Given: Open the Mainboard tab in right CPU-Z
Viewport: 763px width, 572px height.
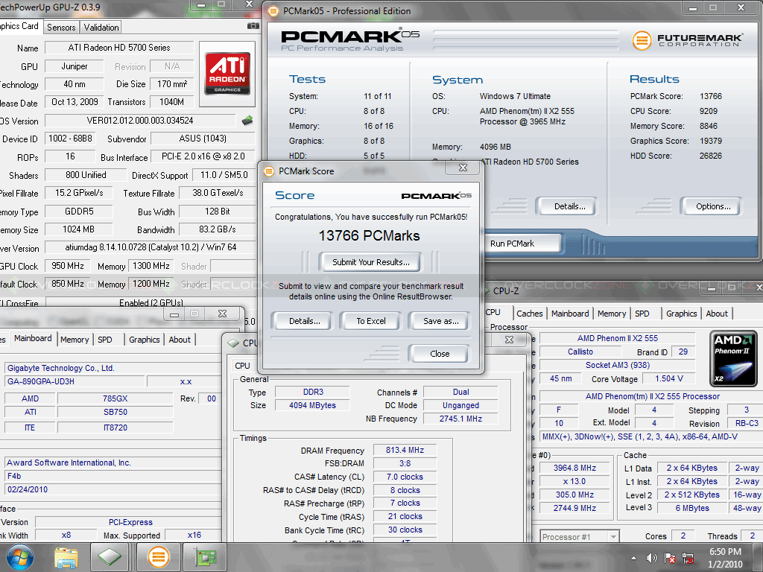Looking at the screenshot, I should pyautogui.click(x=570, y=314).
